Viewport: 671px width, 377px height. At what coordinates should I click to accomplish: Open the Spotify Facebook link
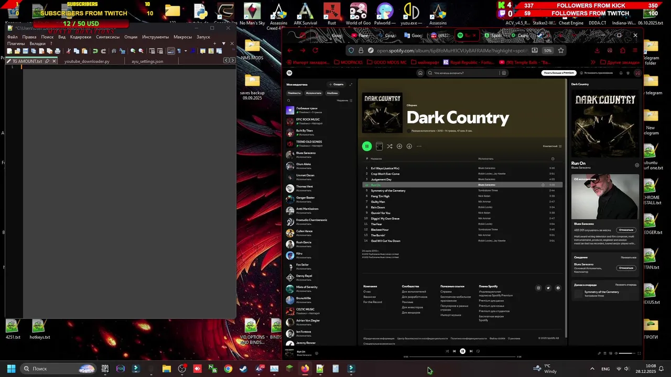pyautogui.click(x=558, y=288)
